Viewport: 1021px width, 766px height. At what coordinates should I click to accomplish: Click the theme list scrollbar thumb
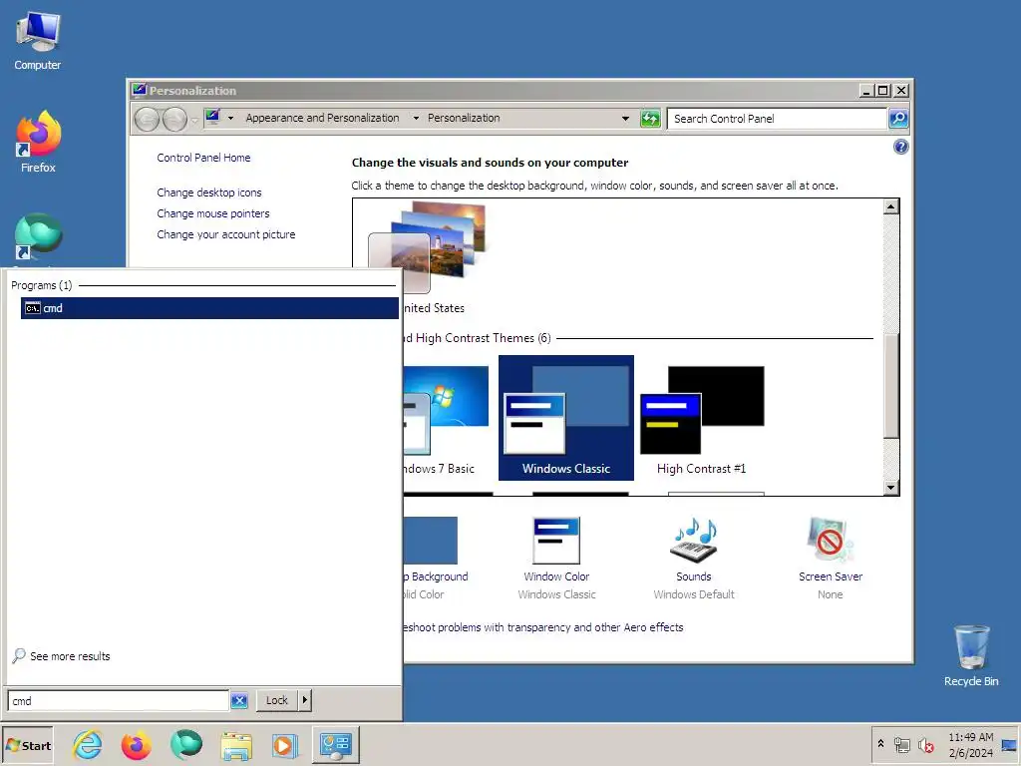pyautogui.click(x=891, y=385)
